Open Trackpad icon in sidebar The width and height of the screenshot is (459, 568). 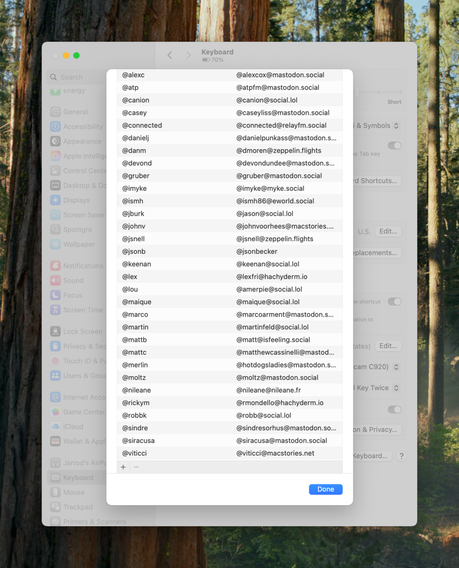point(56,507)
